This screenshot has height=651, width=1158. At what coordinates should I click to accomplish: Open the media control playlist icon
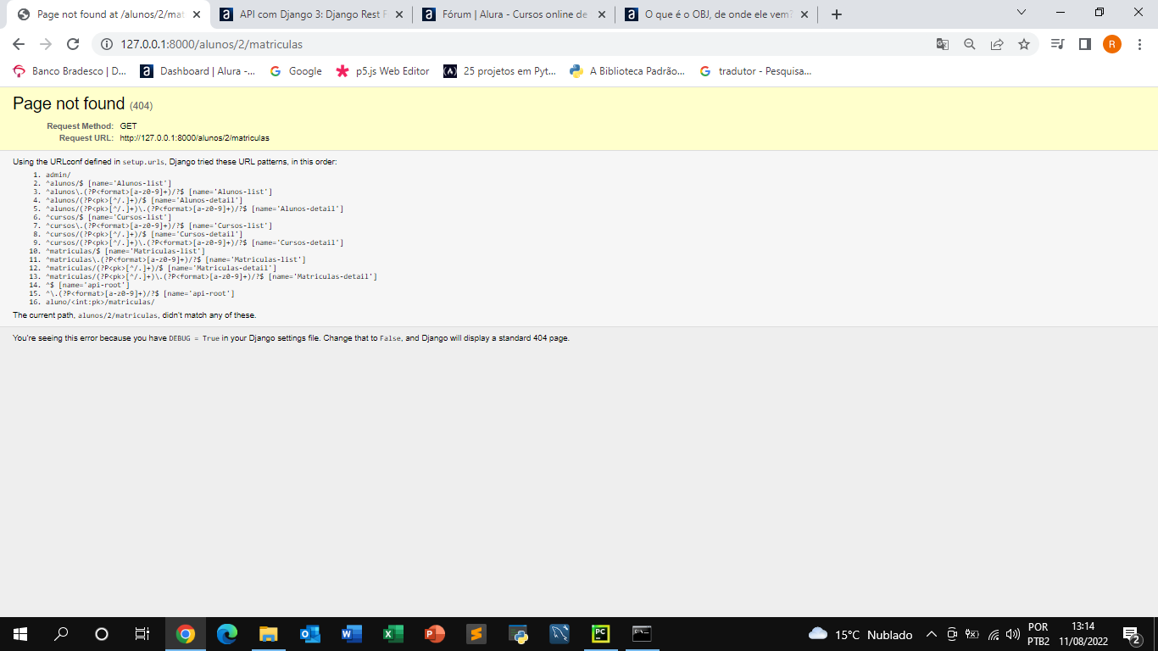click(1057, 44)
